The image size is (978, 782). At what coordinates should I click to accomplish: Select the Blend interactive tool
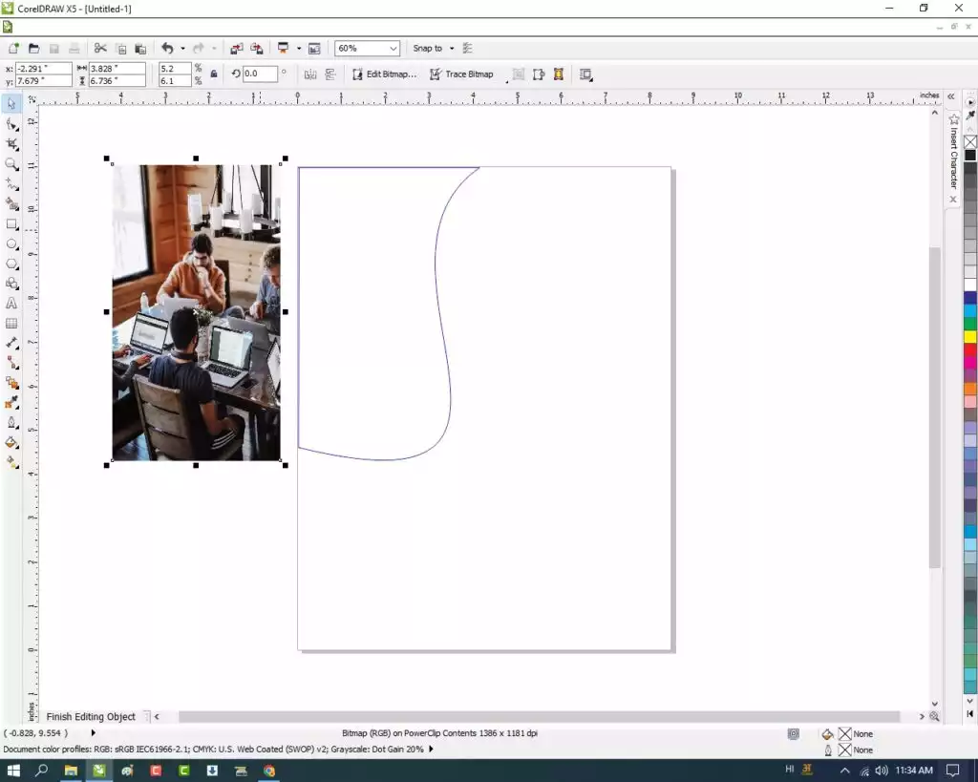tap(11, 383)
